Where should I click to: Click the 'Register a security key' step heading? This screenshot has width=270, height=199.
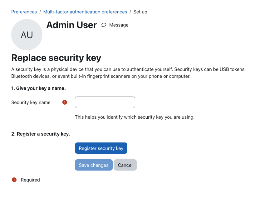(x=41, y=134)
